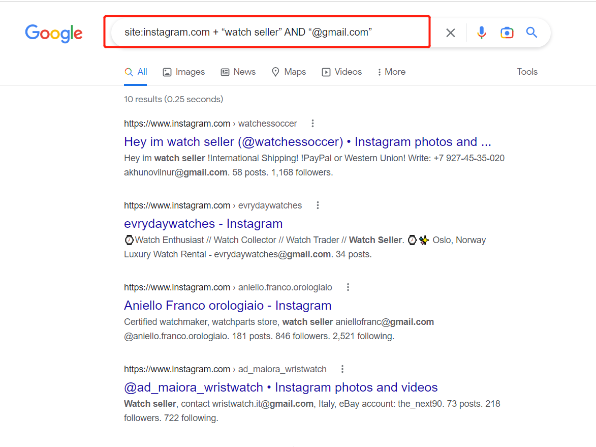Viewport: 596px width, 447px height.
Task: Open the search Tools options
Action: click(x=527, y=72)
